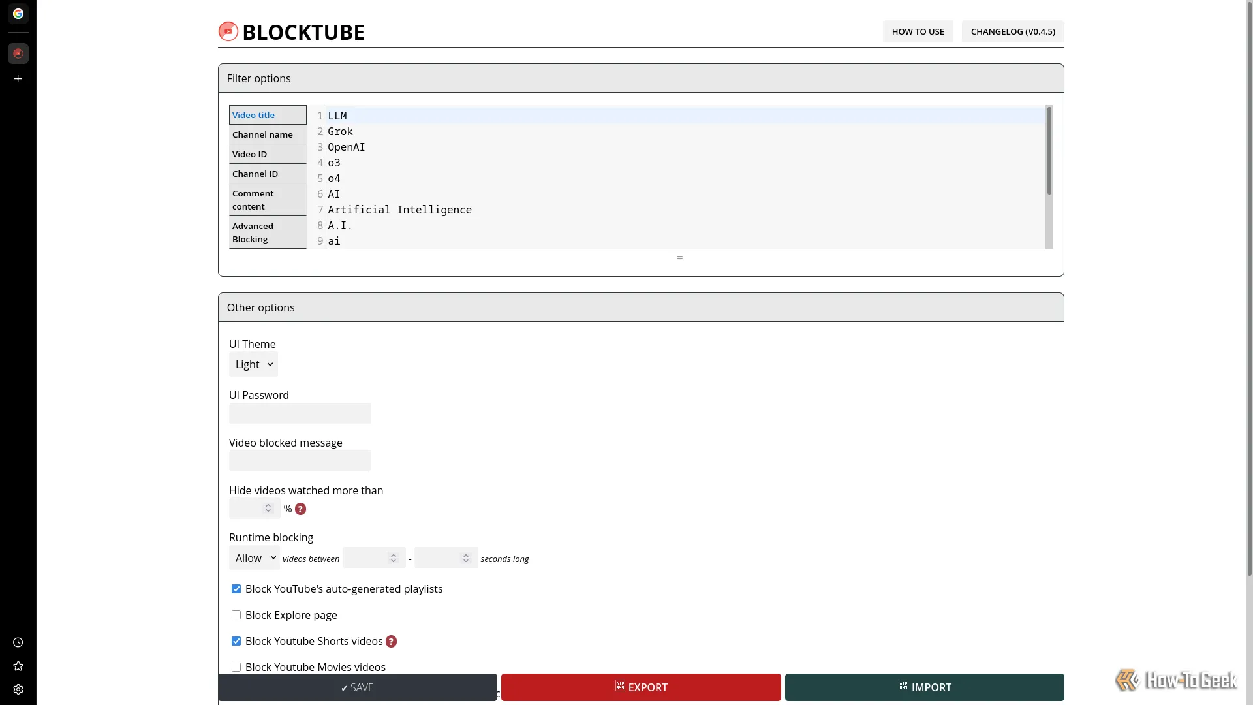Image resolution: width=1253 pixels, height=705 pixels.
Task: Select the Video title filter tab
Action: pos(268,115)
